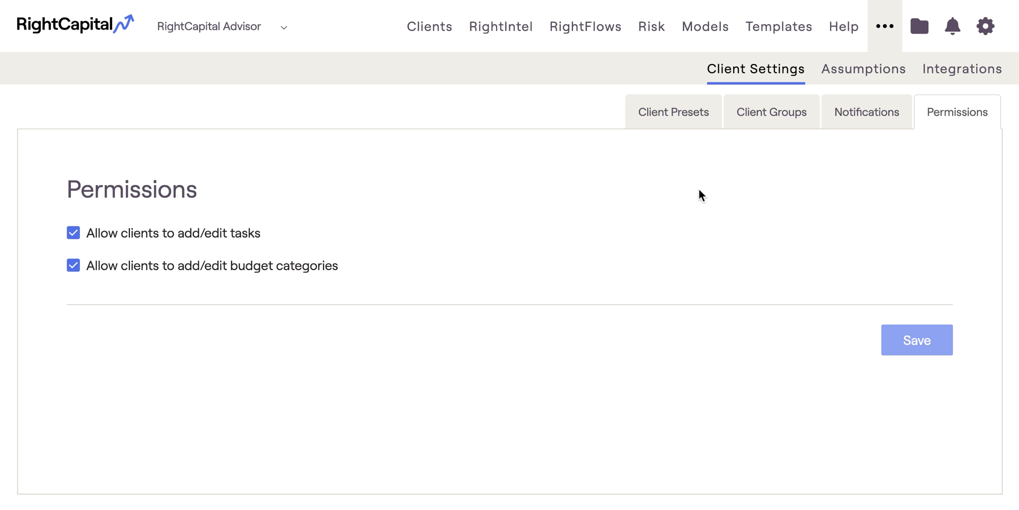Select the Permissions tab

click(957, 112)
